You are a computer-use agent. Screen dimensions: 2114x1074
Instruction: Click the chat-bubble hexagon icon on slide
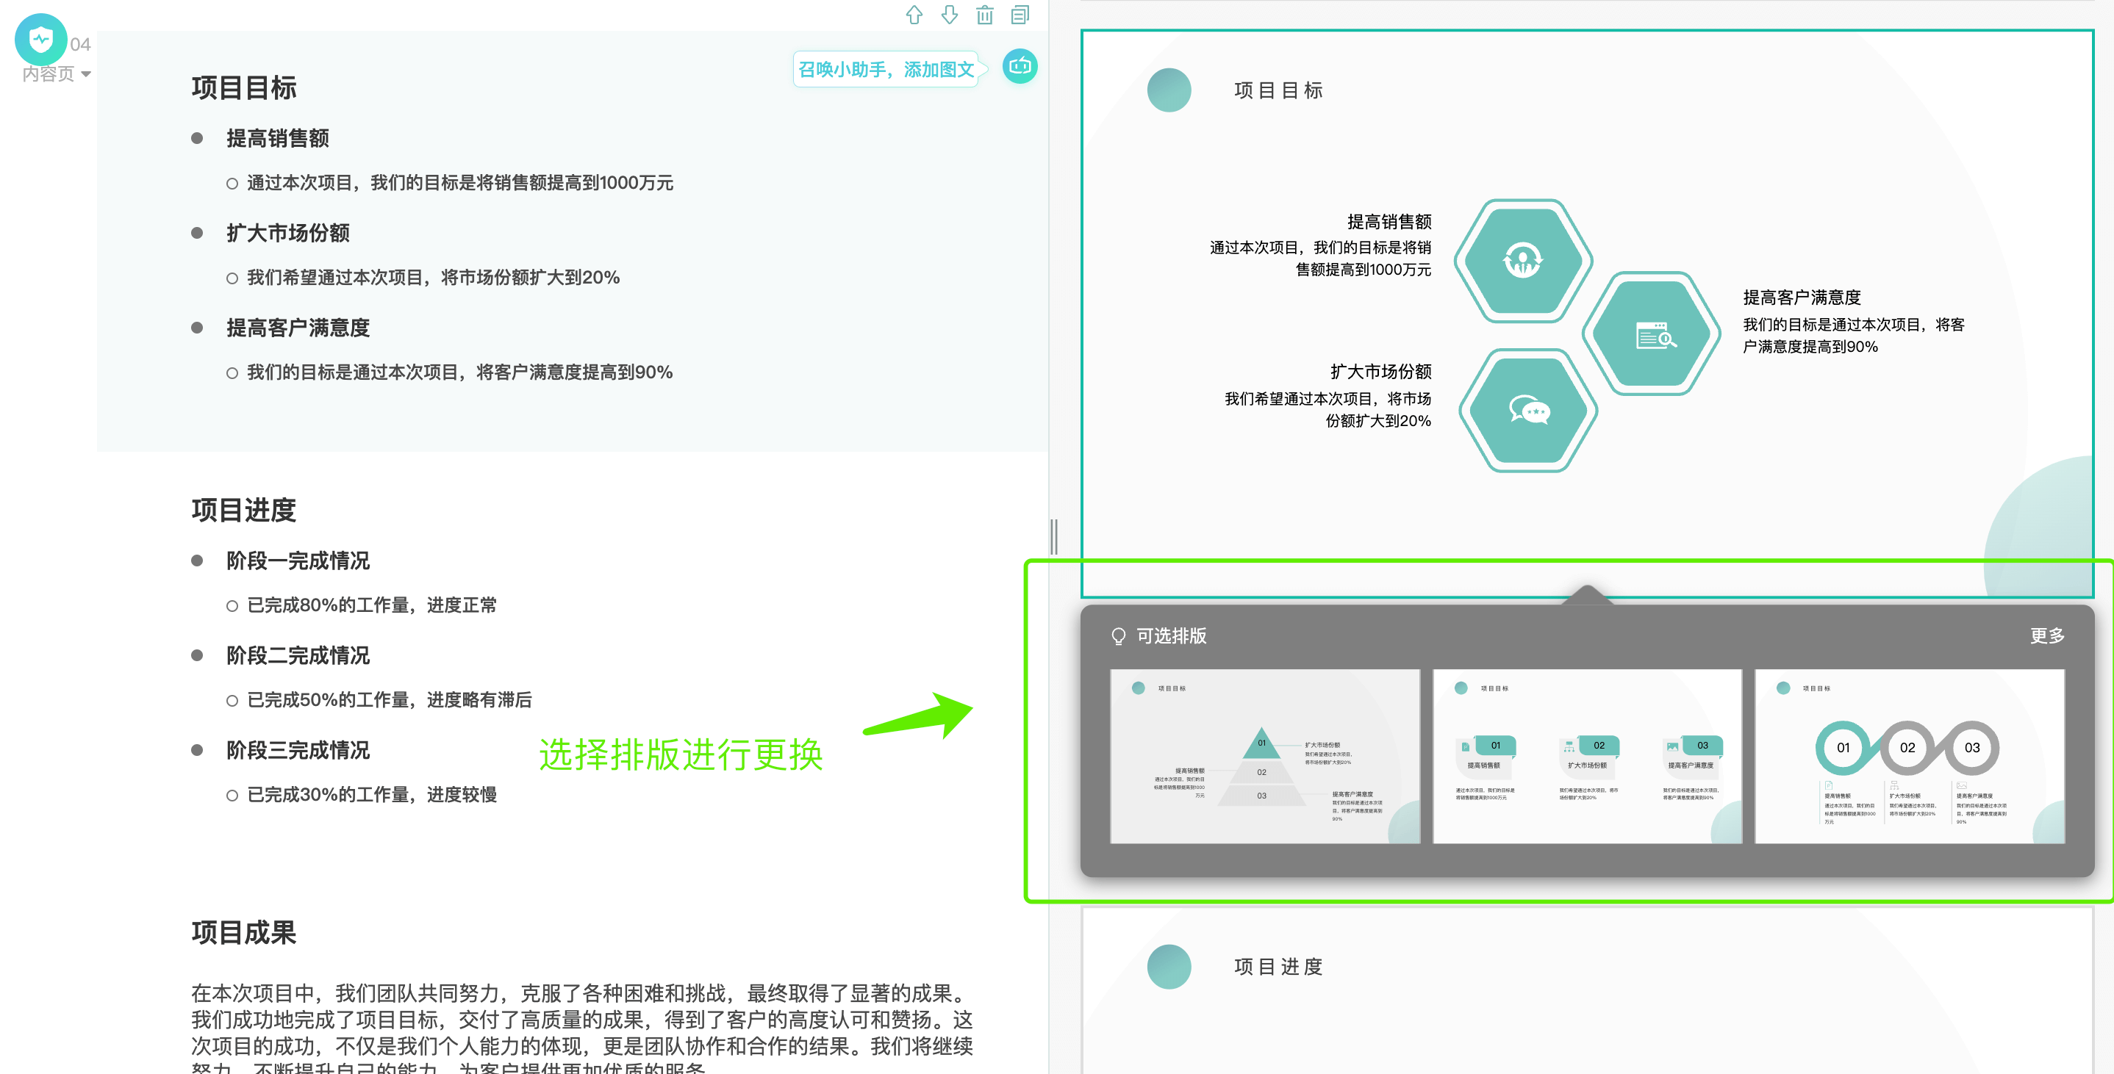click(1528, 409)
